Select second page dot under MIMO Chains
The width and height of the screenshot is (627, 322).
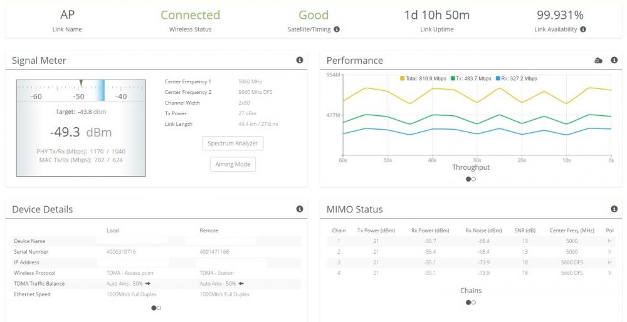[x=473, y=303]
